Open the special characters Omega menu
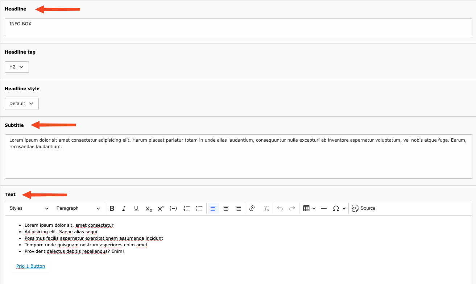Viewport: 476px width, 284px height. [336, 208]
